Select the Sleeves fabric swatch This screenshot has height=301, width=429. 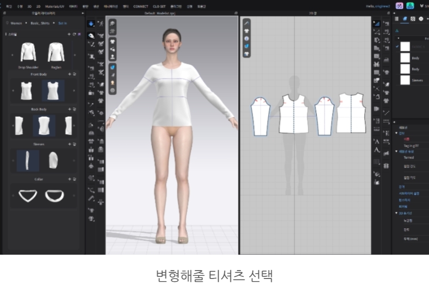coord(405,80)
